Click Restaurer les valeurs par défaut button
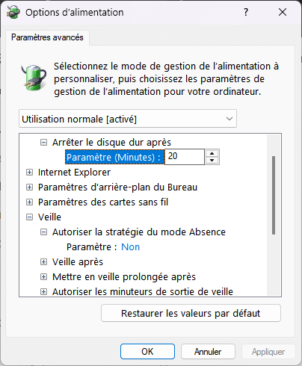The height and width of the screenshot is (366, 302). 191,313
